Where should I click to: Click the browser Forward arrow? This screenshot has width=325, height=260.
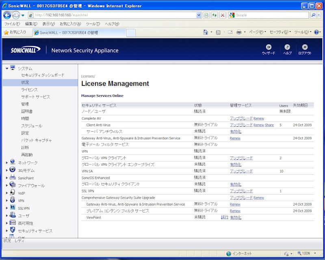coord(16,15)
